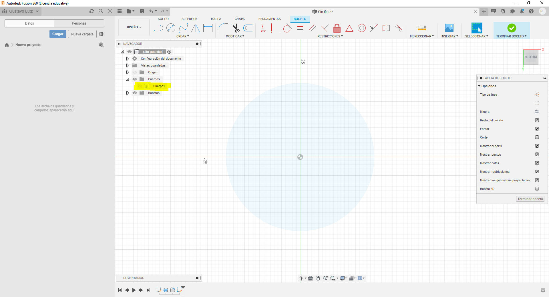Select the Line sketch tool
The width and height of the screenshot is (549, 297).
tap(158, 28)
